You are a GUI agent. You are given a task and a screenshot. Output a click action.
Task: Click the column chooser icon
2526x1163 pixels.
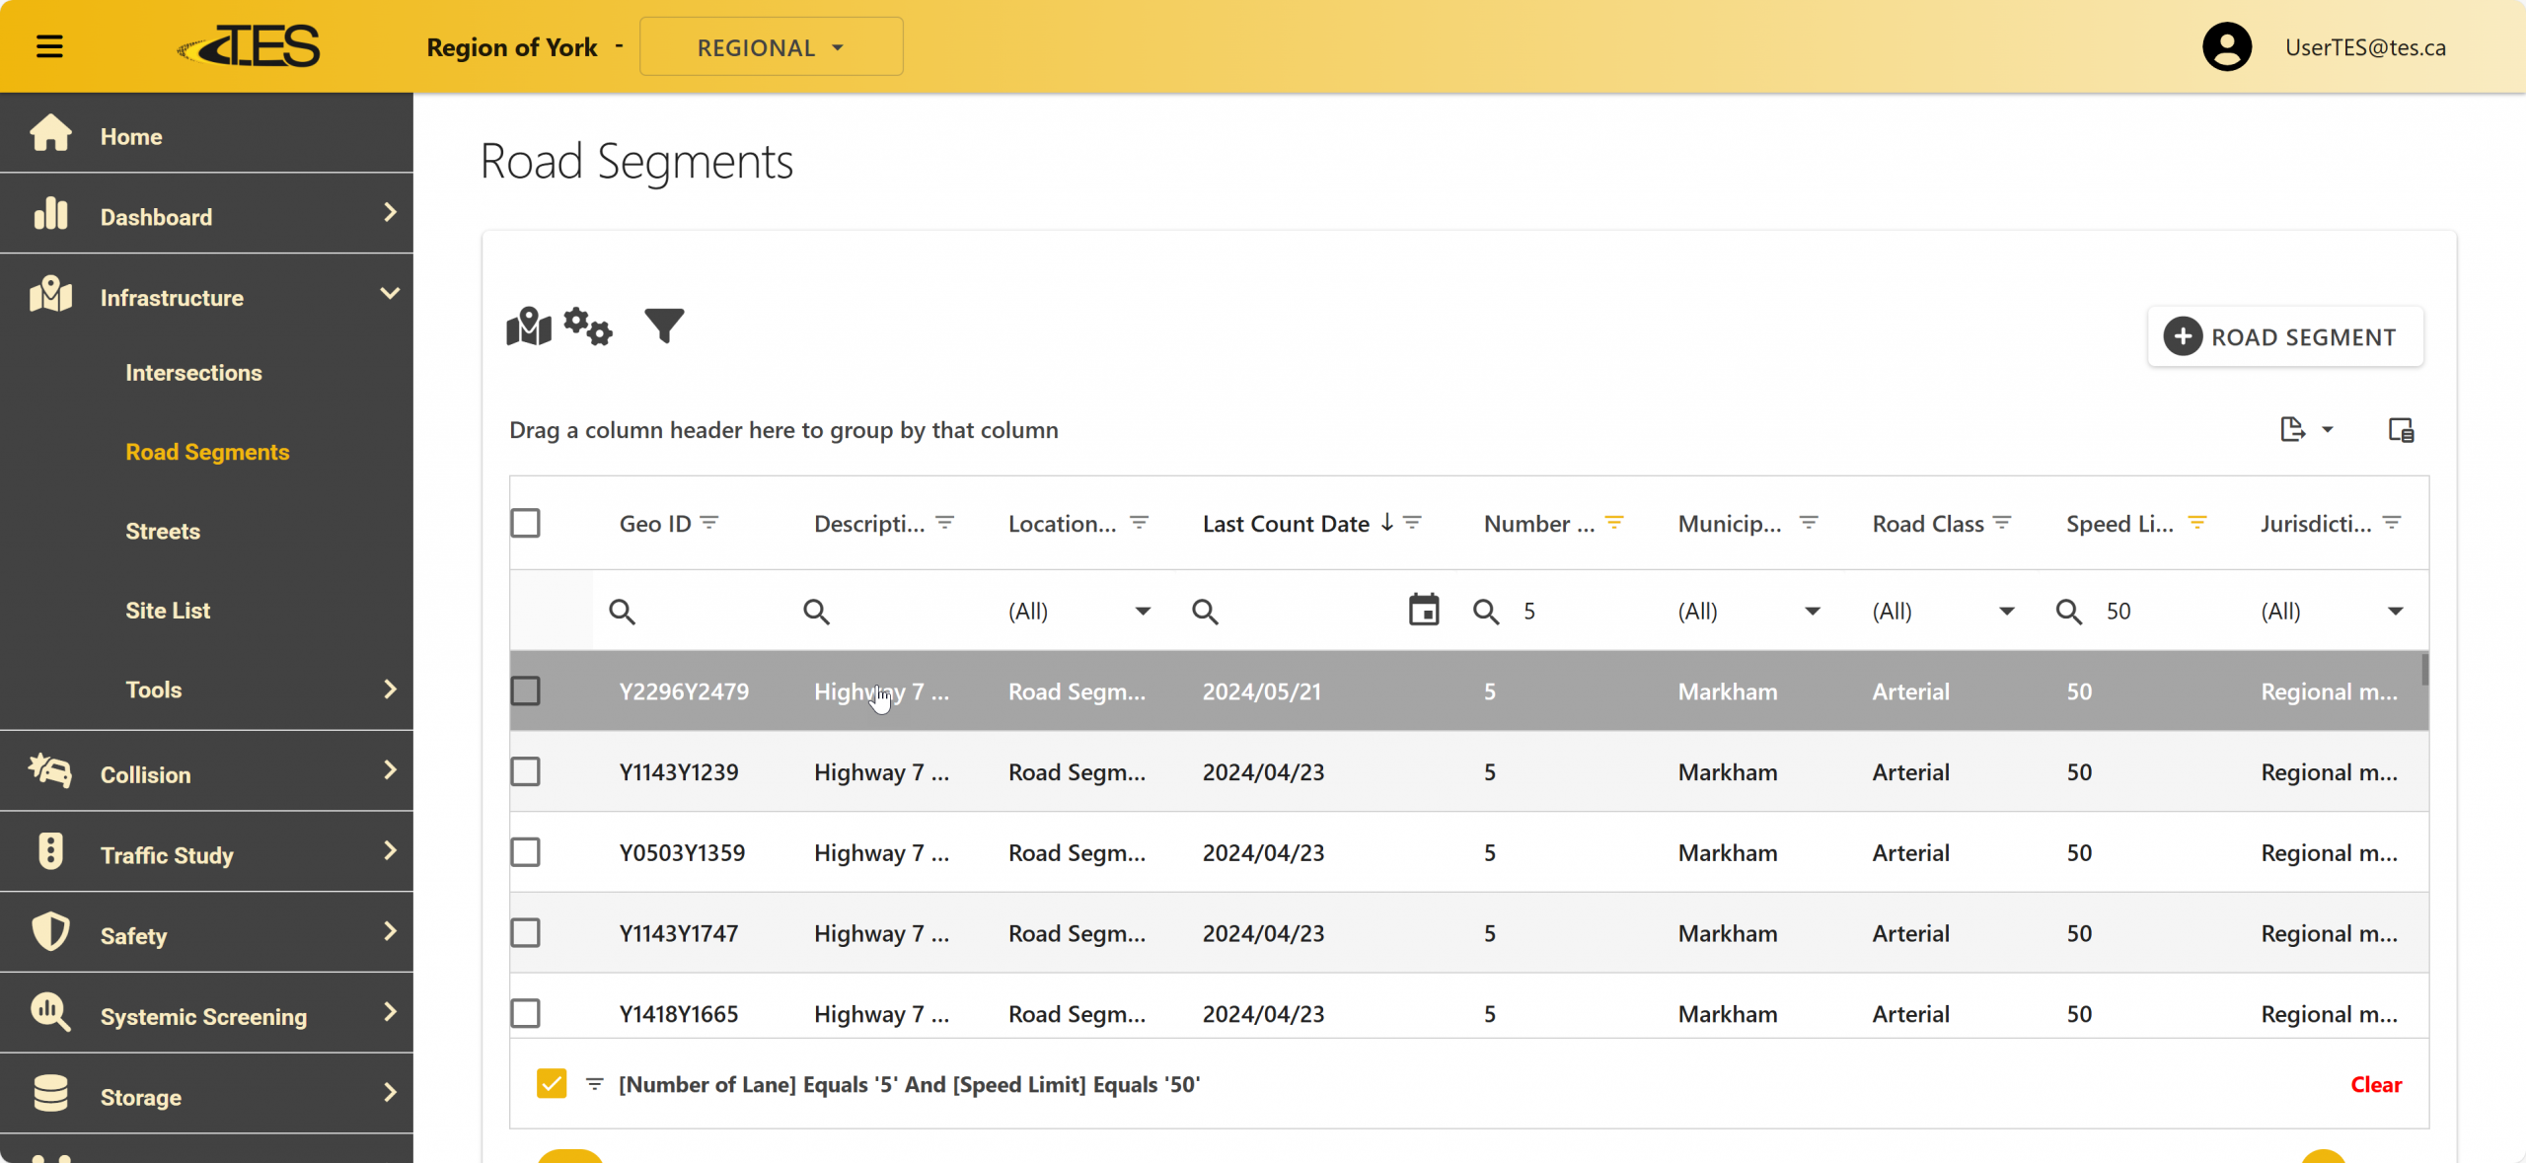click(2401, 430)
